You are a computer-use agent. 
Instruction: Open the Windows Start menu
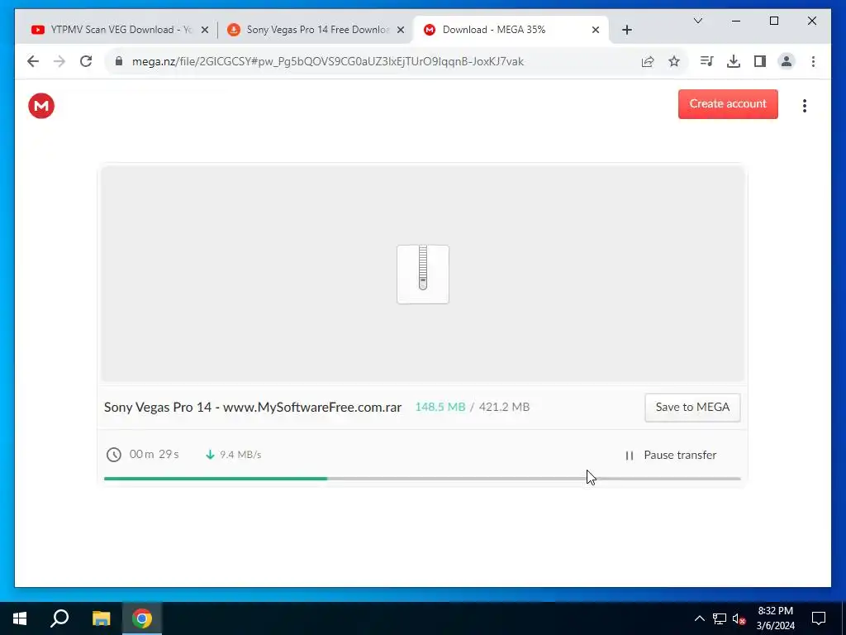[20, 618]
